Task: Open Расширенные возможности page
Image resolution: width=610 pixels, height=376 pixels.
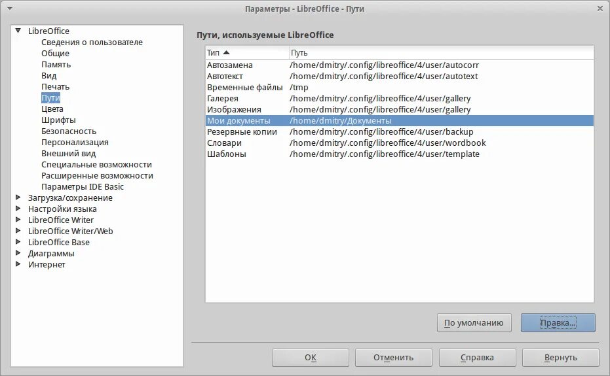Action: point(97,175)
